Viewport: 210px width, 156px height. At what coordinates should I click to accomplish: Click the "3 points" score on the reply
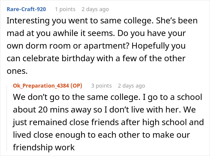point(102,85)
